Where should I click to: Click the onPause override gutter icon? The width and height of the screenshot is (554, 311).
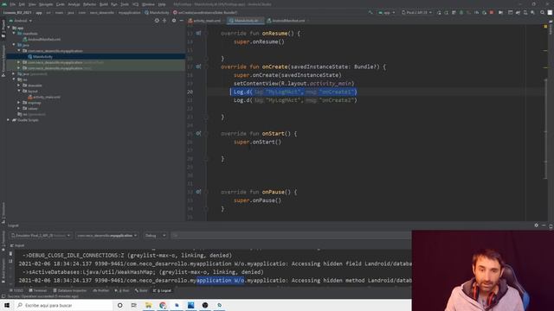coord(198,192)
